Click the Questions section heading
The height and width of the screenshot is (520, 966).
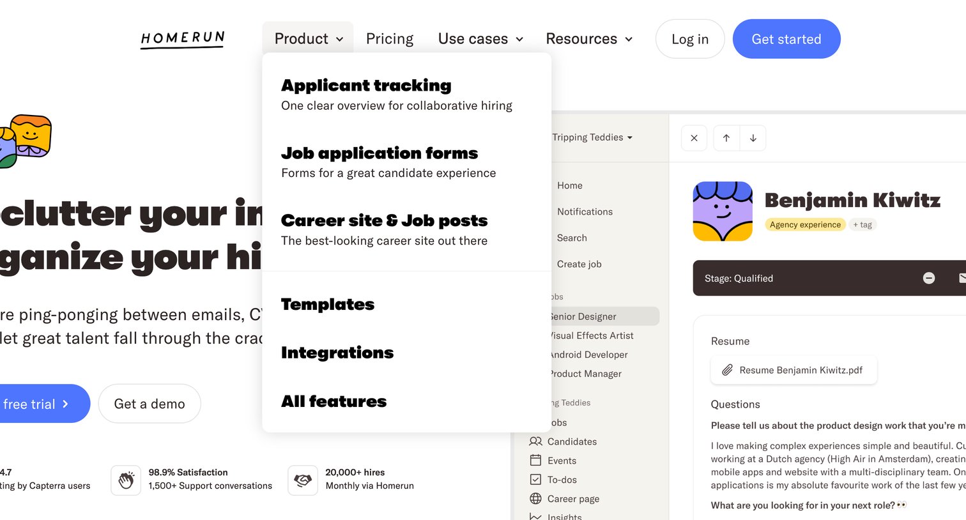pos(735,404)
